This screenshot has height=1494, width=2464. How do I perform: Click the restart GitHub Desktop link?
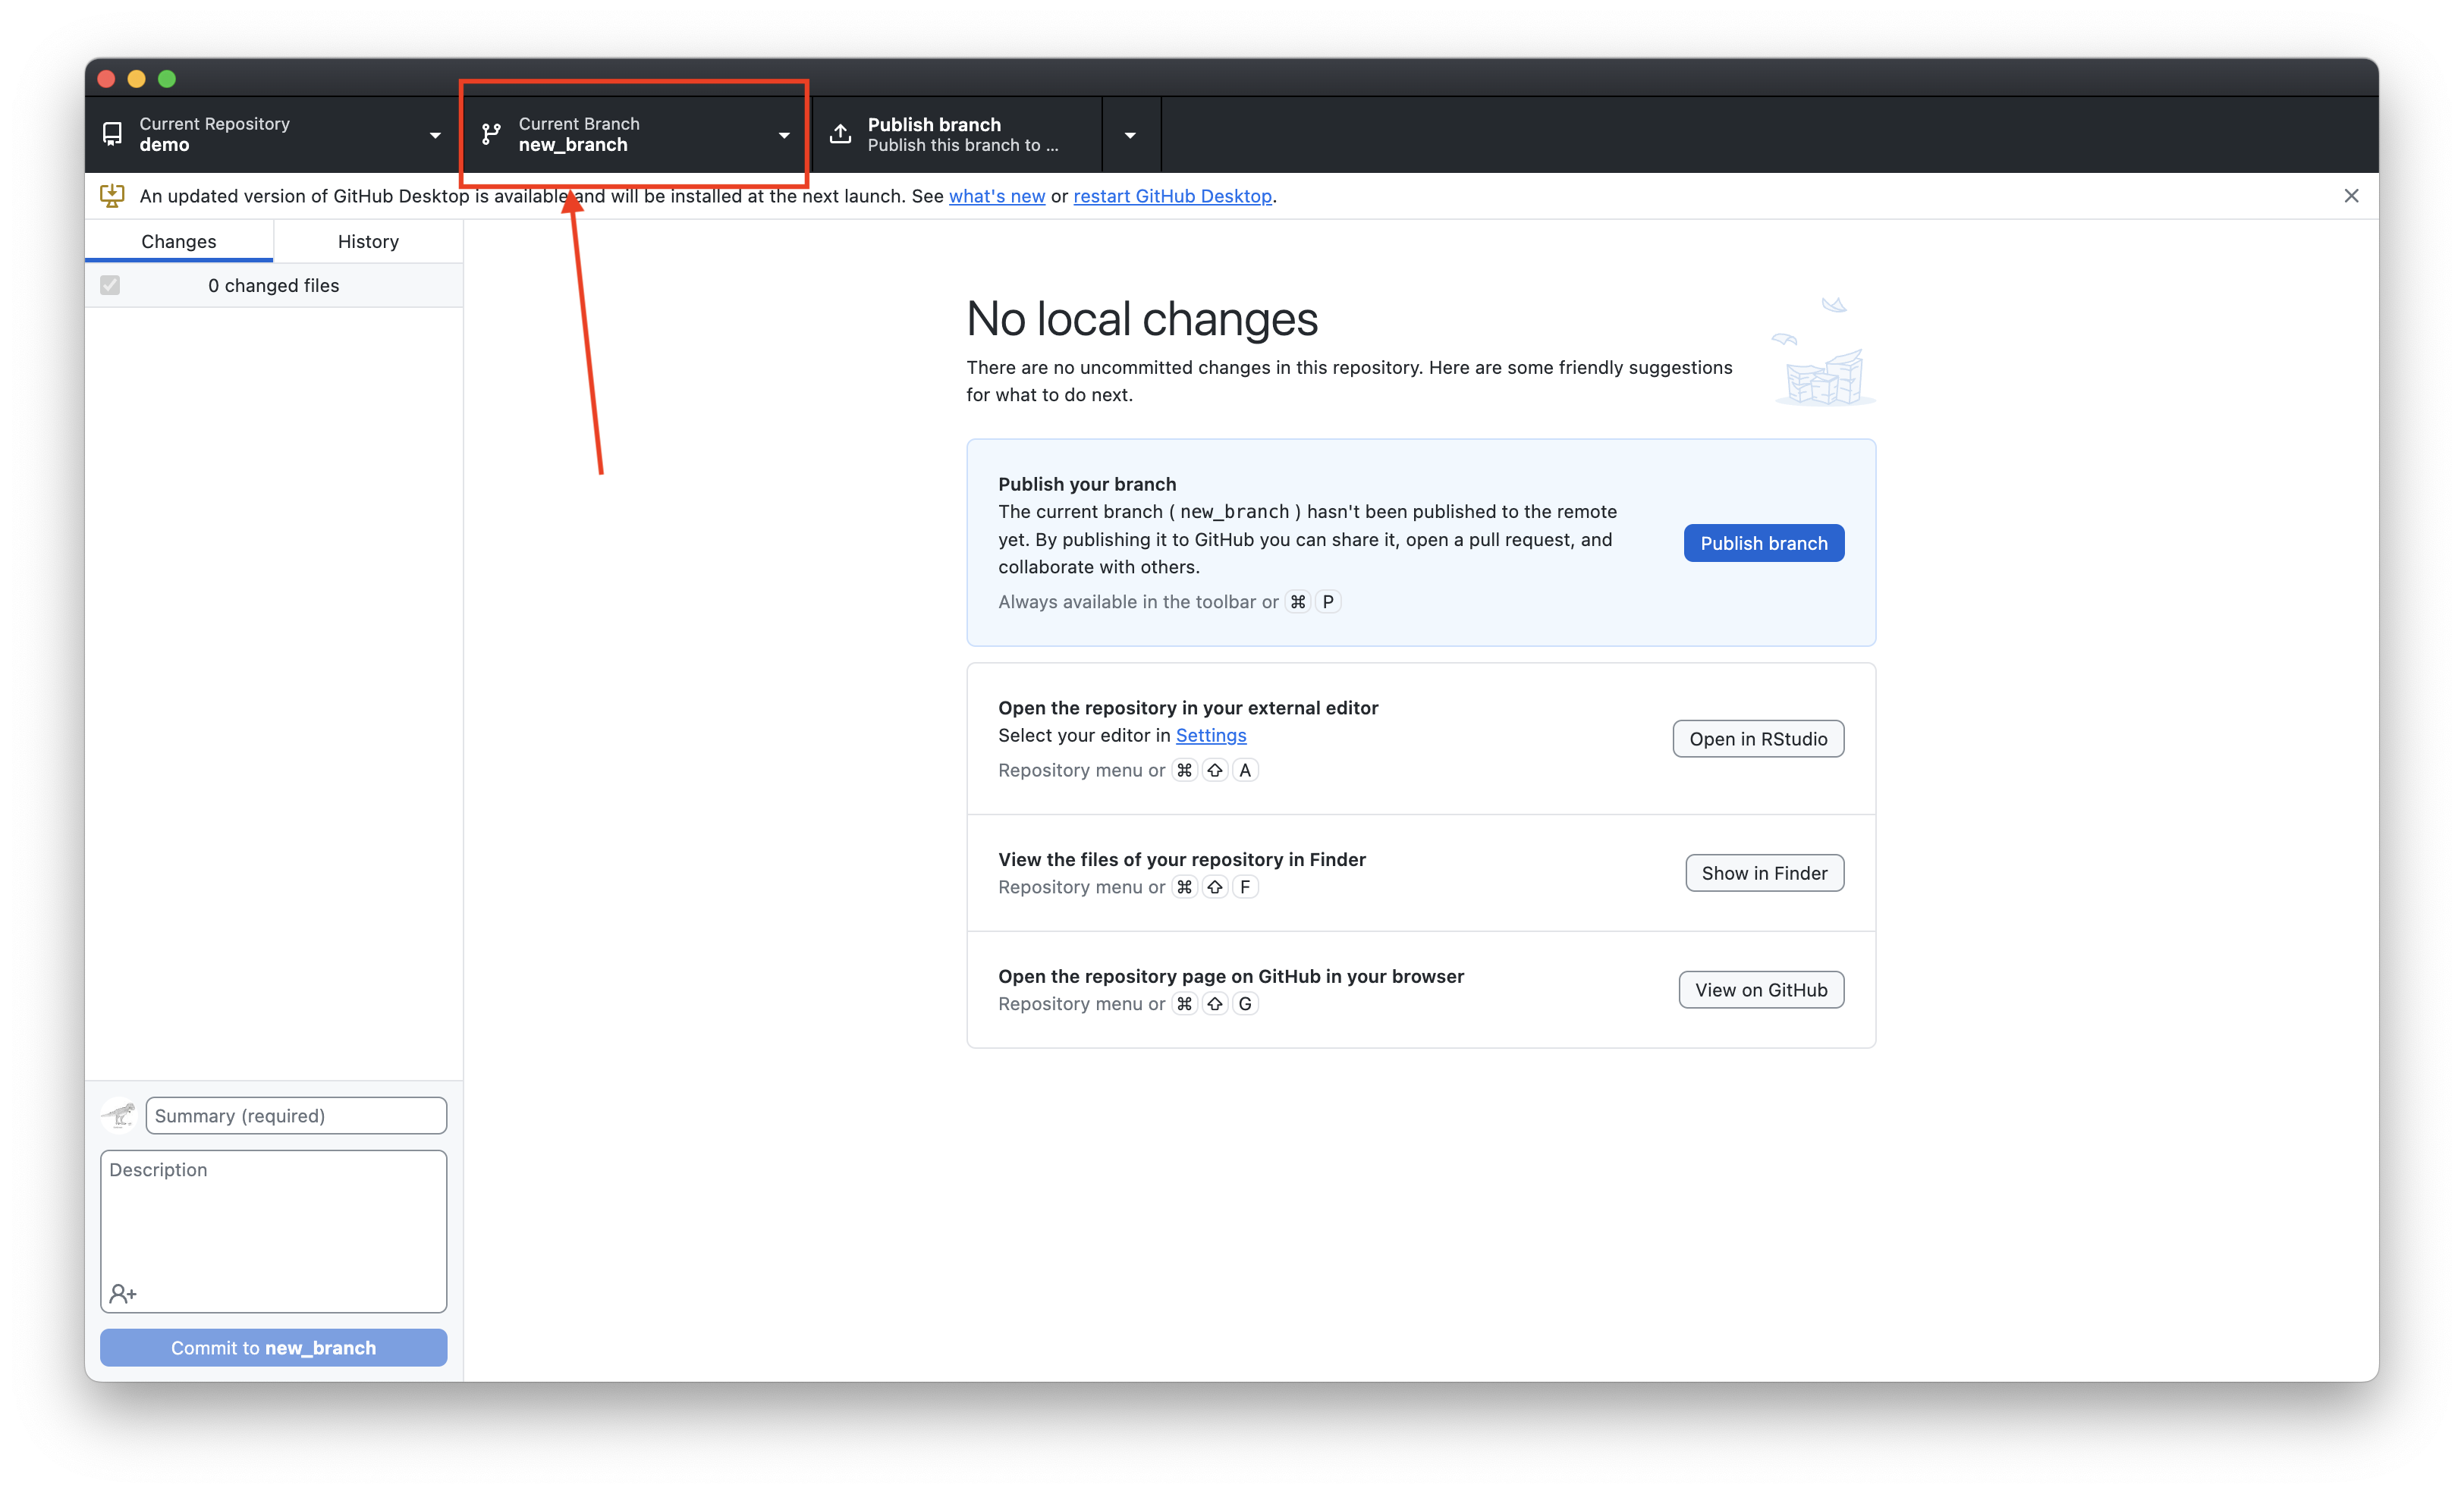point(1172,196)
